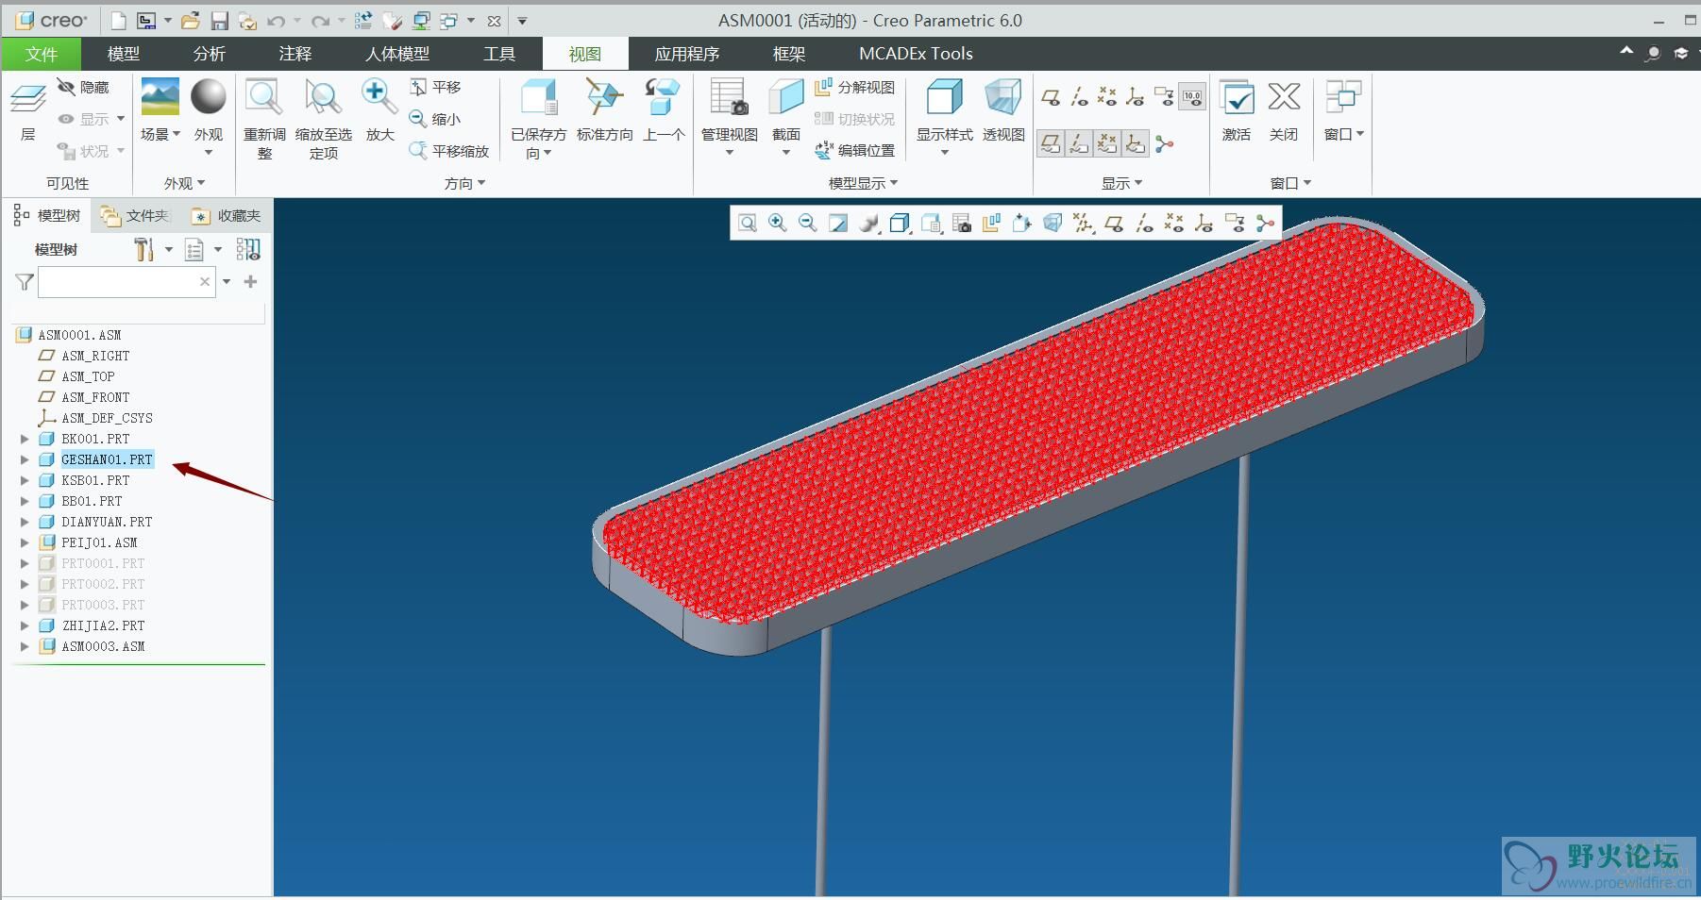1701x900 pixels.
Task: Click View Manager icon on in-graphics toolbar
Action: [962, 223]
